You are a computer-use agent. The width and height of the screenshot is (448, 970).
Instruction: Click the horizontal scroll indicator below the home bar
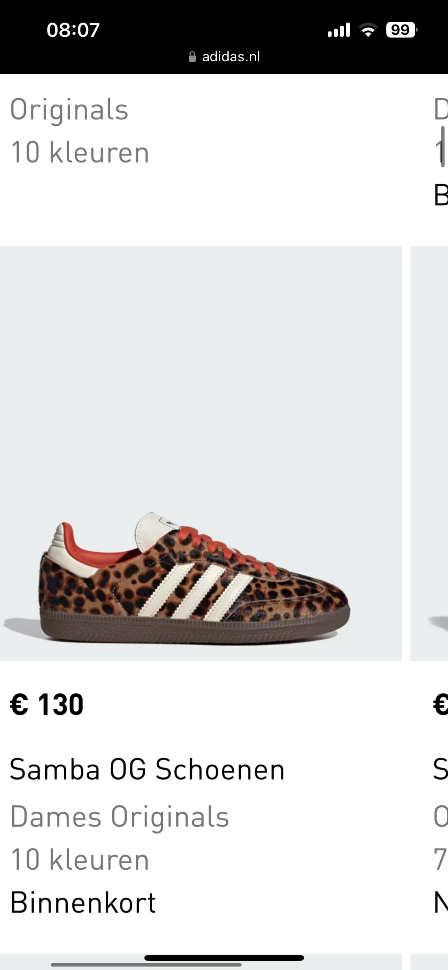coord(146,965)
